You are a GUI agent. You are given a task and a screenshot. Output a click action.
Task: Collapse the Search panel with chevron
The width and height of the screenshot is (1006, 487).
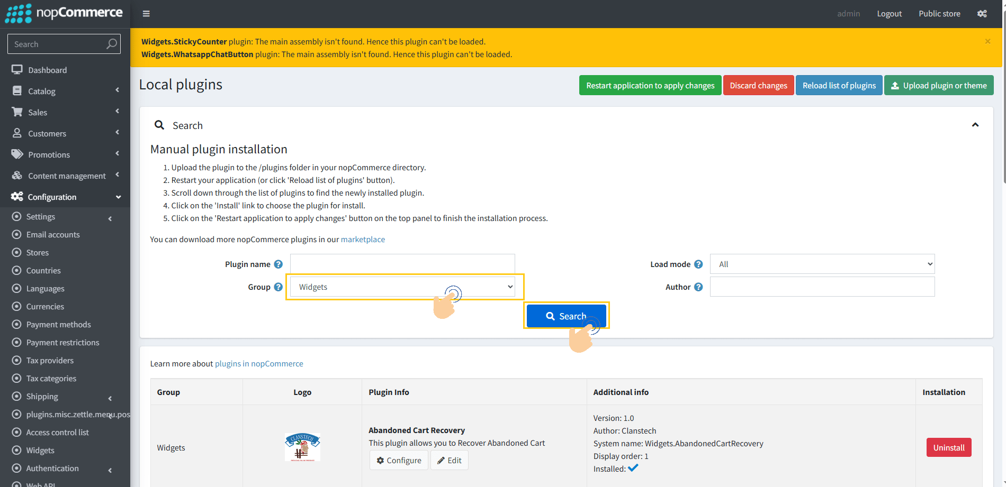point(975,125)
